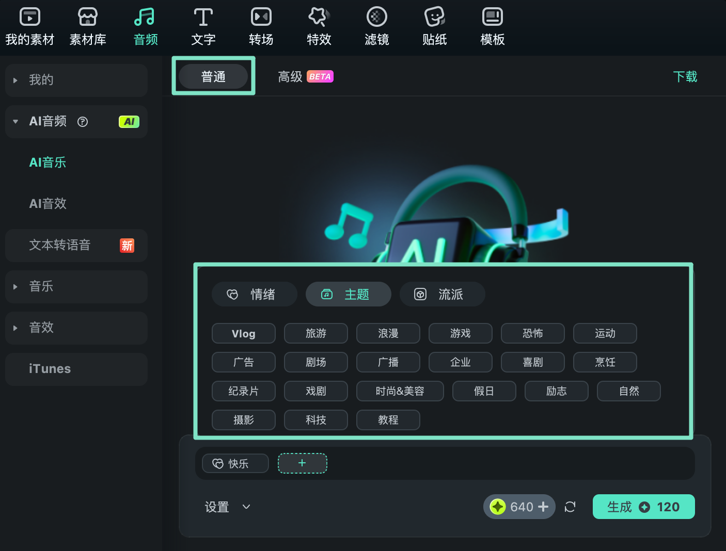Screen dimensions: 726x551
Task: Click the help question mark beside AI音频
Action: point(83,122)
